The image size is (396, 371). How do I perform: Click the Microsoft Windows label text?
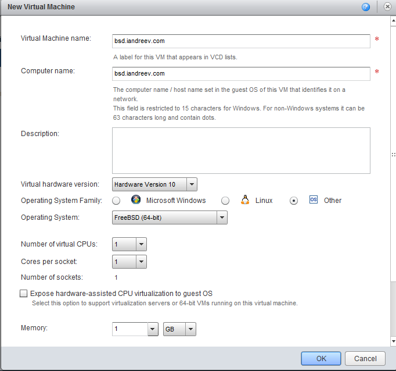tap(176, 201)
